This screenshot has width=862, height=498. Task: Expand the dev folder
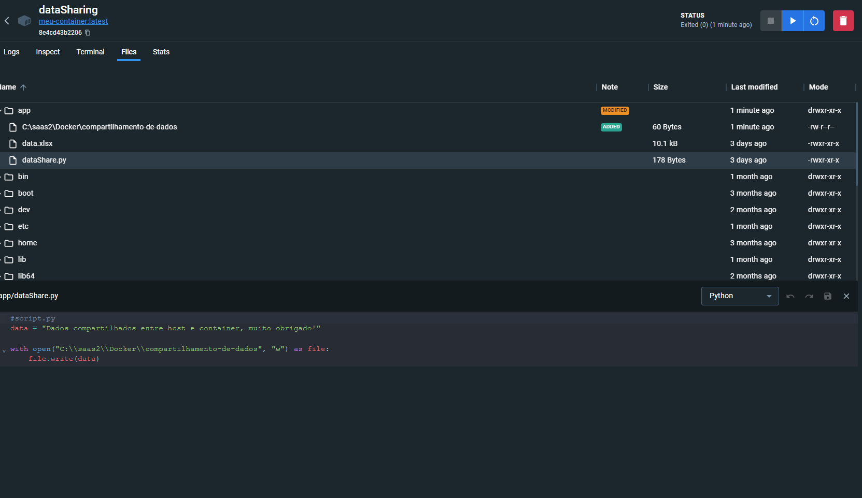point(2,210)
